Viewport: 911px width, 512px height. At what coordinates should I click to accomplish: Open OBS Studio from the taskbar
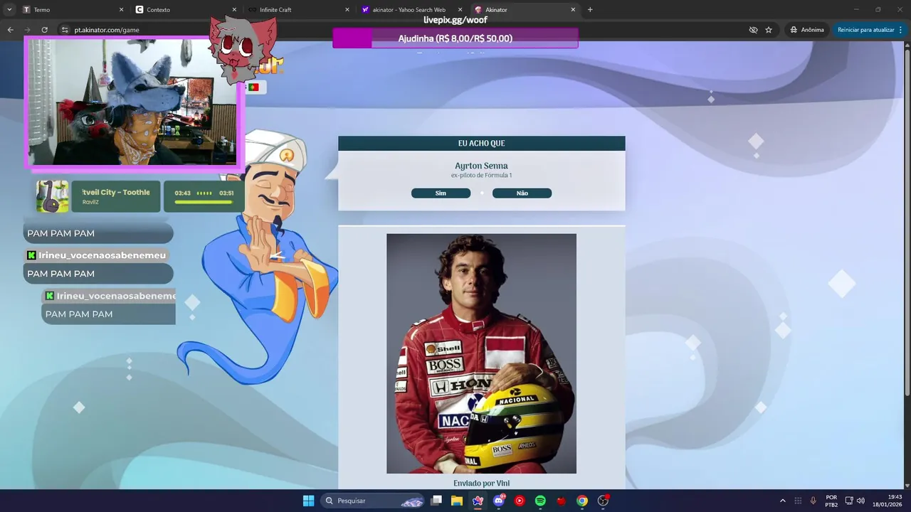click(604, 501)
